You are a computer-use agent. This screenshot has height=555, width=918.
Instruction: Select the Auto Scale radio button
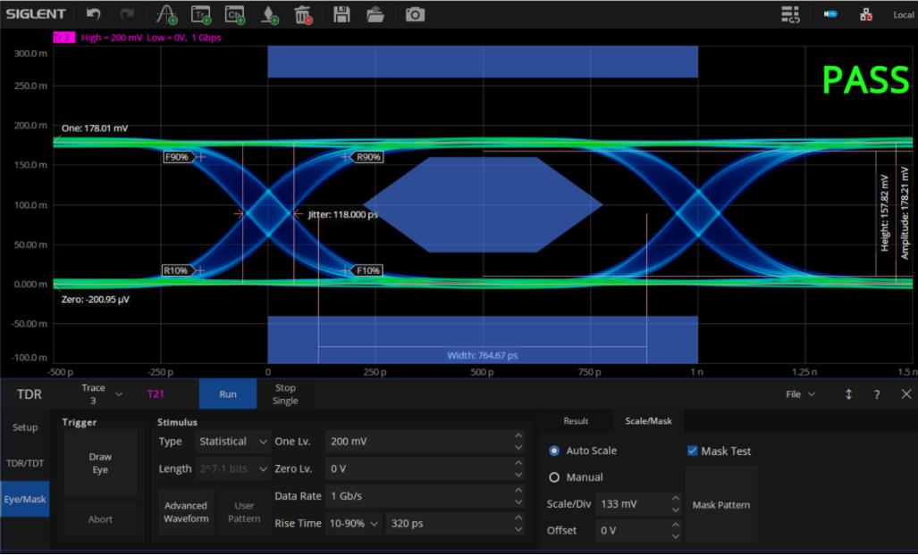(554, 451)
